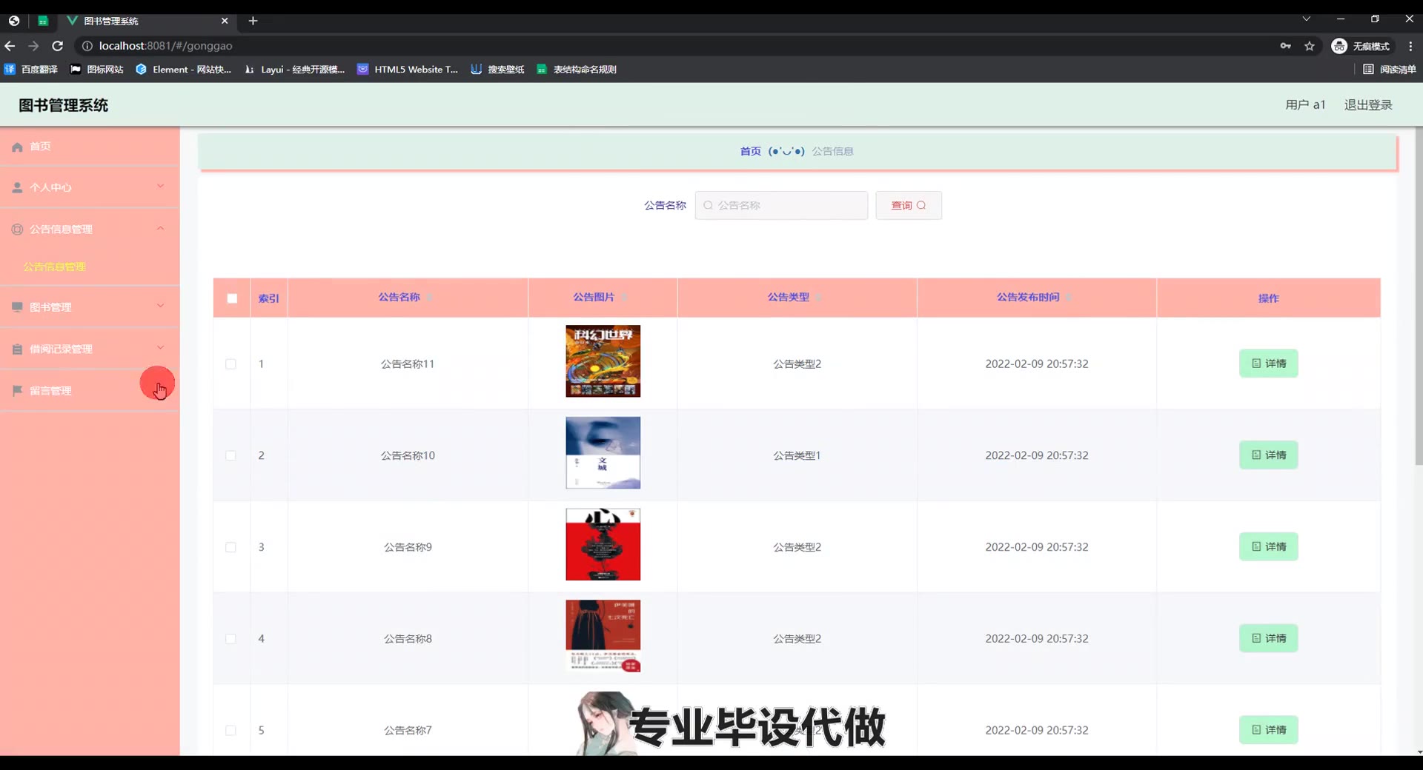Open the Element bookmark
This screenshot has width=1423, height=770.
click(183, 70)
